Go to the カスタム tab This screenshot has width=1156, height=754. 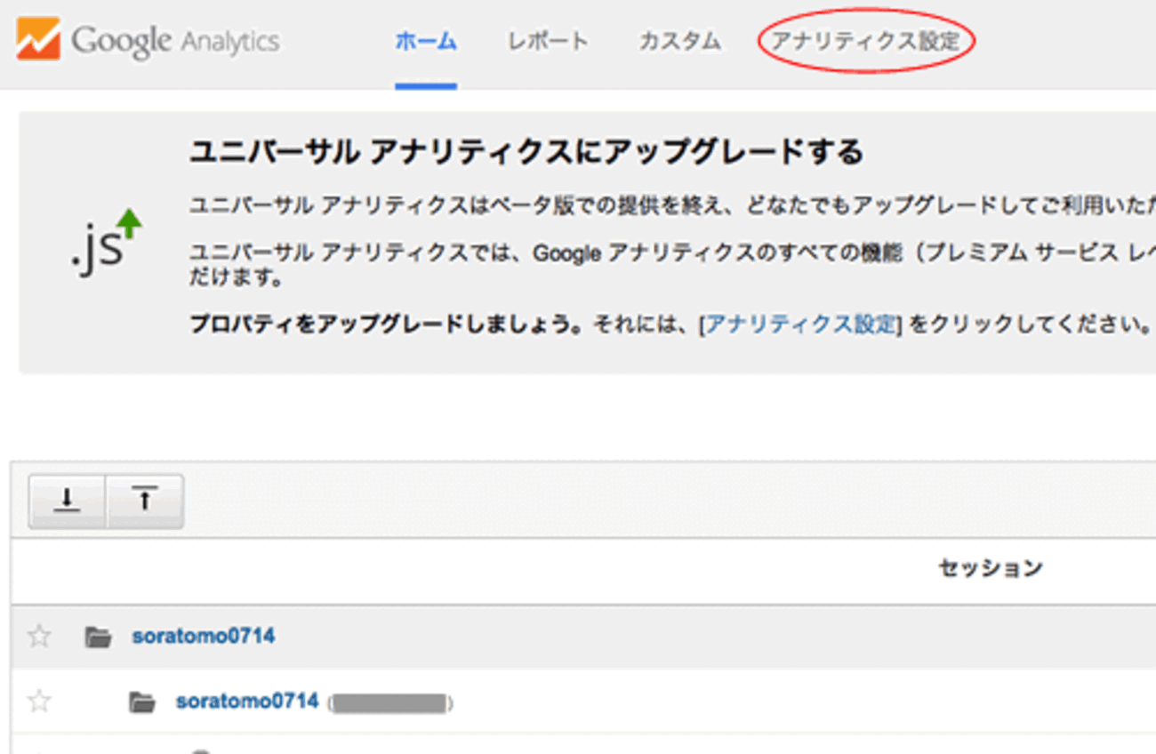[679, 41]
